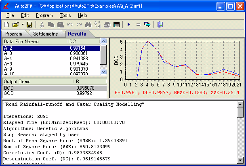Click the Replace A-to-B icon
This screenshot has width=246, height=166.
[98, 25]
